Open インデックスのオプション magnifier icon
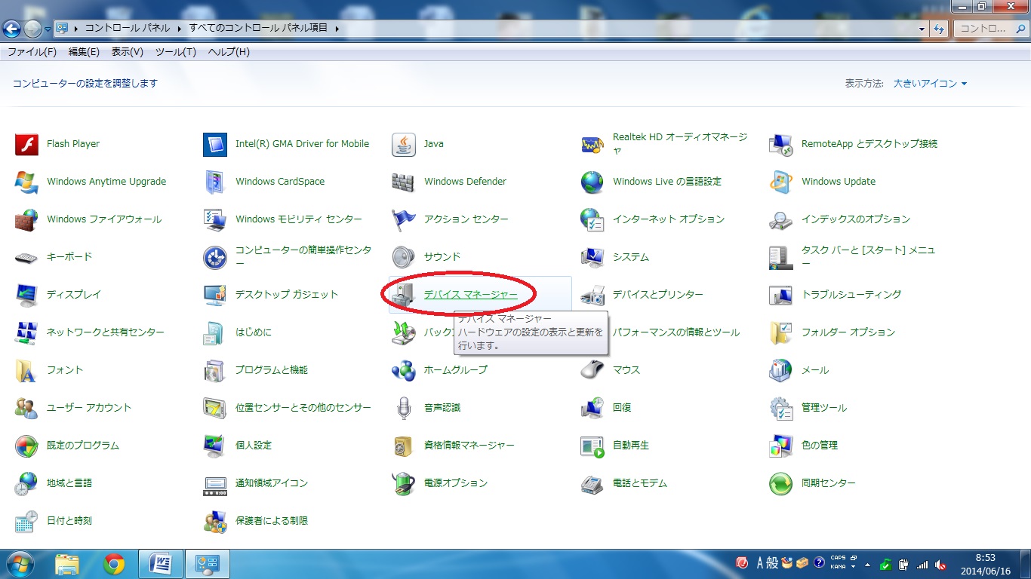 (x=781, y=219)
